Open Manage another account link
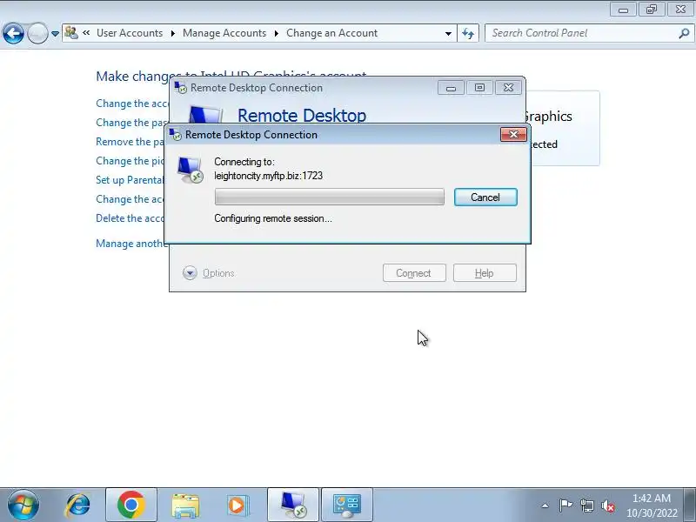The image size is (696, 522). (130, 244)
